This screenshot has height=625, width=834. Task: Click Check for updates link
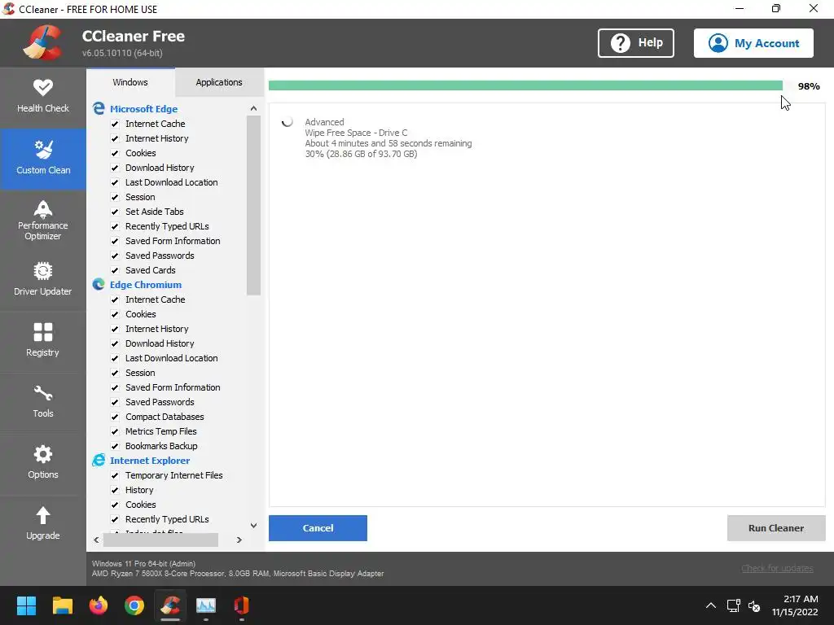click(777, 568)
